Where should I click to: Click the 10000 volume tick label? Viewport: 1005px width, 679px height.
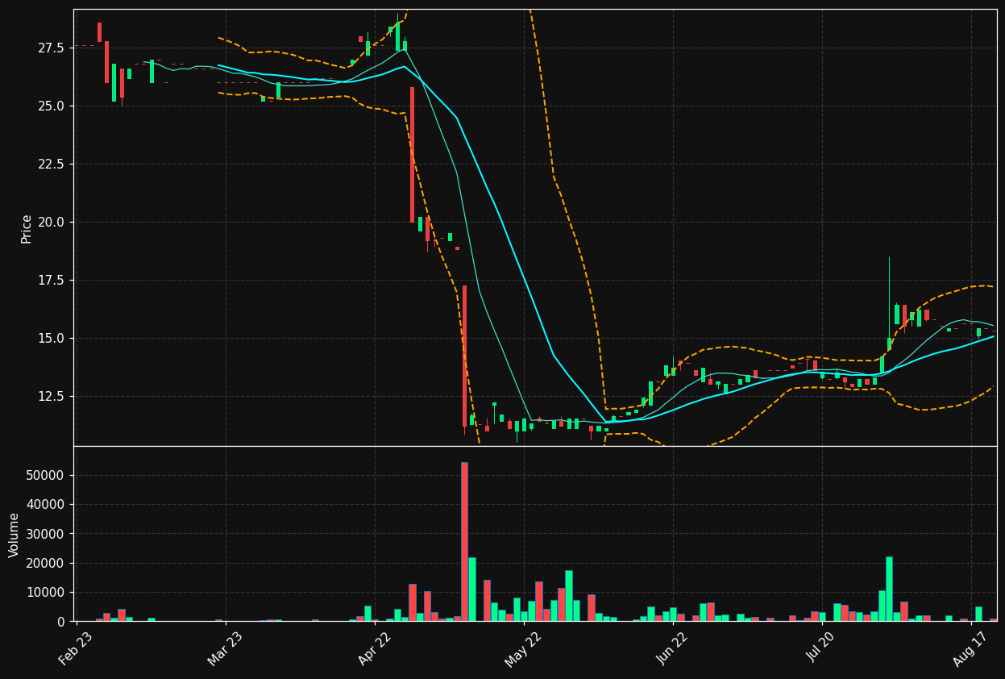pyautogui.click(x=47, y=593)
